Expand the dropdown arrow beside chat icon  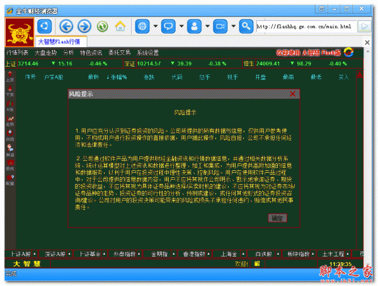click(x=181, y=26)
